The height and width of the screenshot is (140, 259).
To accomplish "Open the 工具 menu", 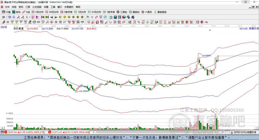I will pos(53,7).
